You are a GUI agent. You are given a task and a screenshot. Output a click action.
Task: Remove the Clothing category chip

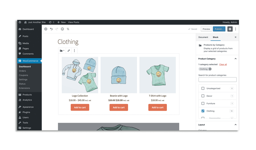[210, 69]
